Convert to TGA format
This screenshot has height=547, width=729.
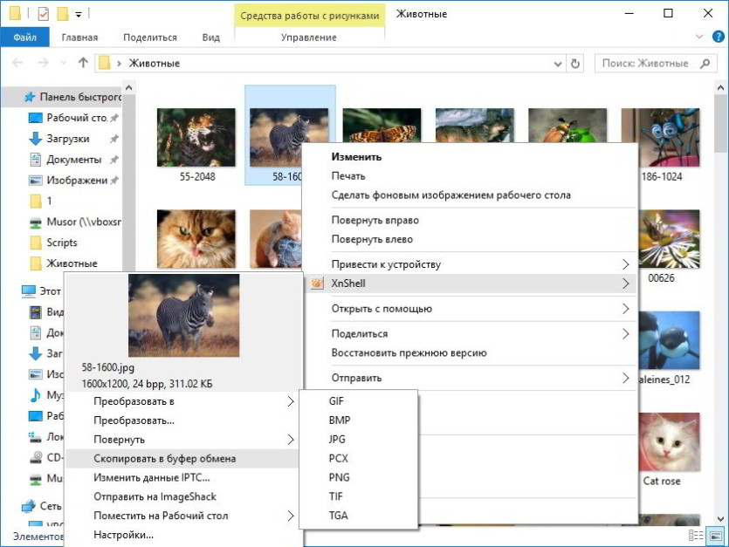point(338,516)
